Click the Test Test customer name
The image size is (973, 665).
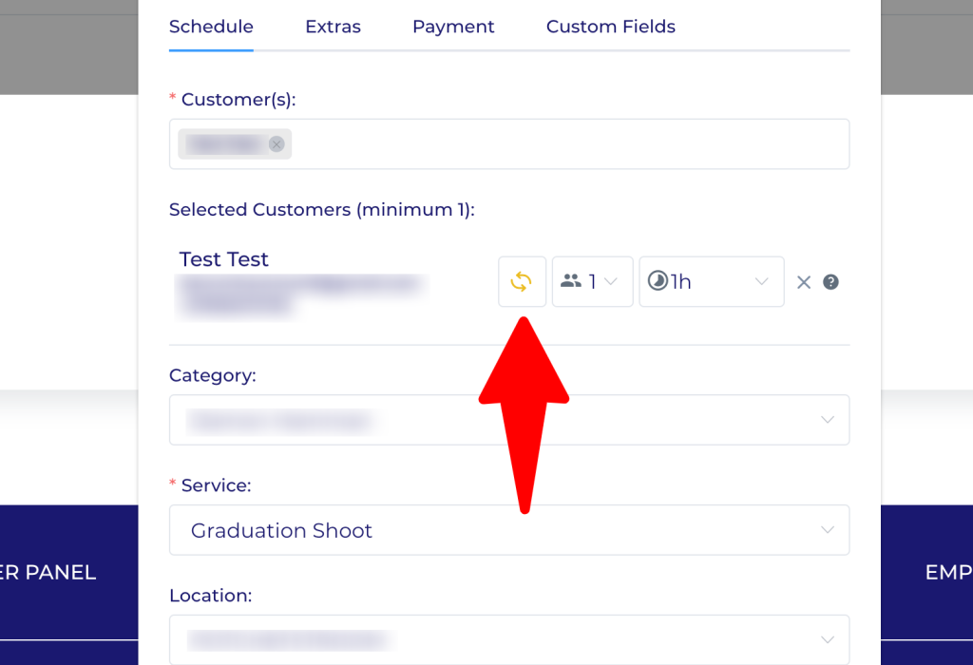pyautogui.click(x=224, y=259)
